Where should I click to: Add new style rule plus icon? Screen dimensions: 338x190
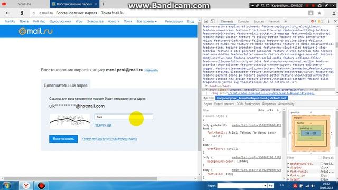pyautogui.click(x=278, y=110)
